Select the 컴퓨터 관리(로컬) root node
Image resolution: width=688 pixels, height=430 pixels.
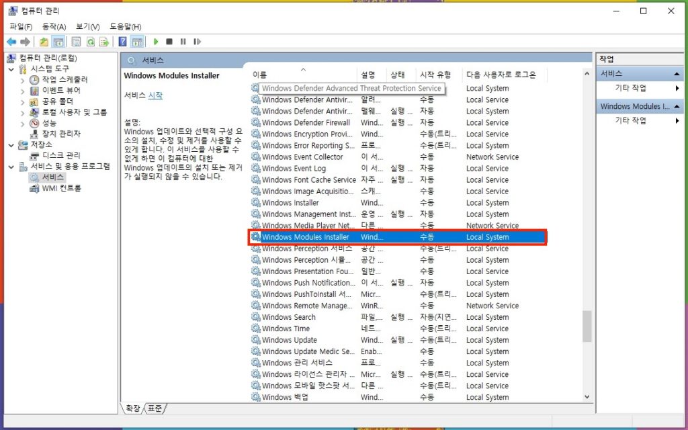tap(48, 58)
